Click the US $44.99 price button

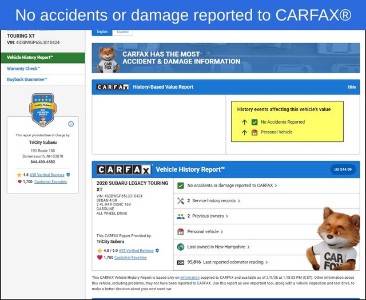tap(343, 169)
